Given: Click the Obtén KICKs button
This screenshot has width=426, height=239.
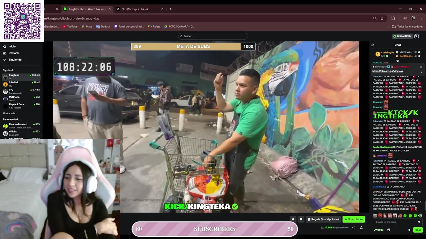Looking at the screenshot, I should click(x=402, y=36).
